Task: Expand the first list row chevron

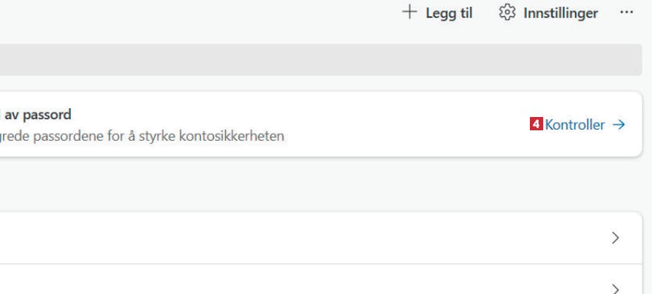Action: click(x=615, y=238)
